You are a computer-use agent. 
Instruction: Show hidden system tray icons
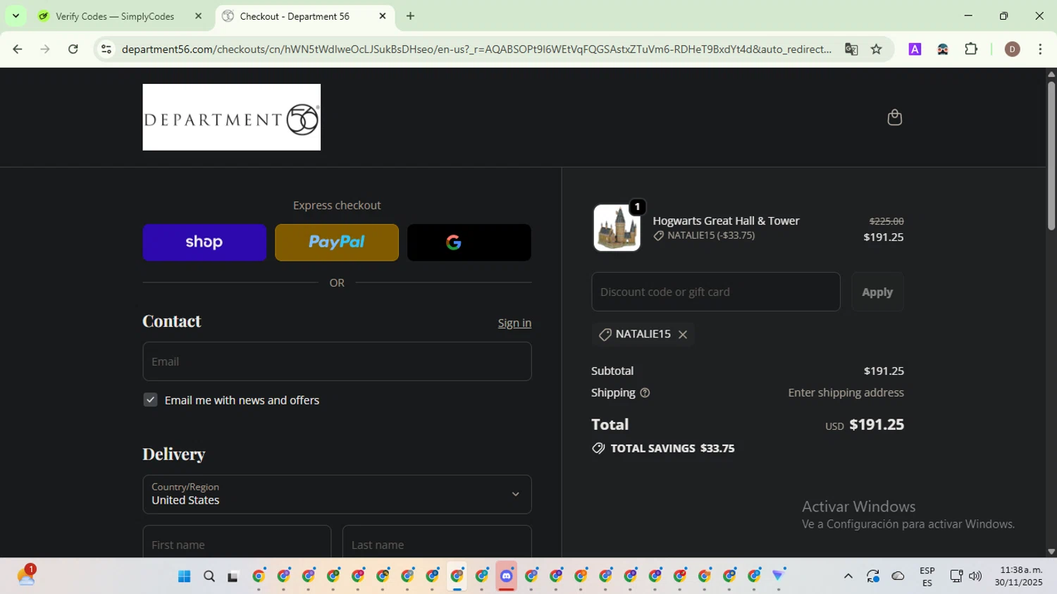click(x=848, y=576)
